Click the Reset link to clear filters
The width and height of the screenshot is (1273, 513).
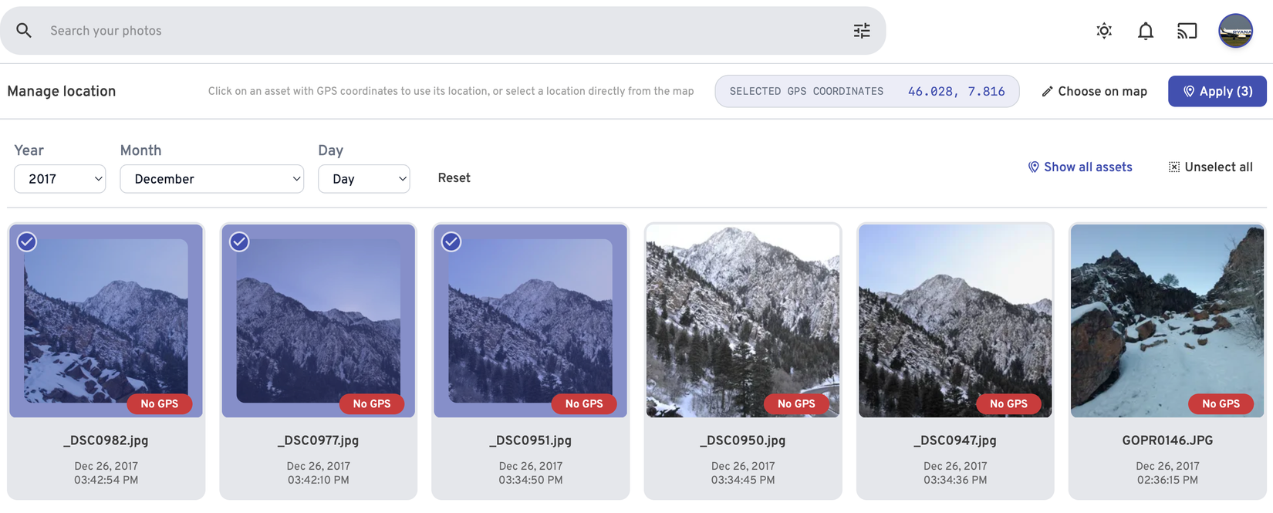click(x=454, y=177)
